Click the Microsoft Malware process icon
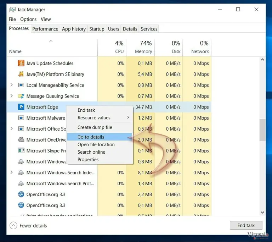Image resolution: width=272 pixels, height=242 pixels. coord(21,118)
